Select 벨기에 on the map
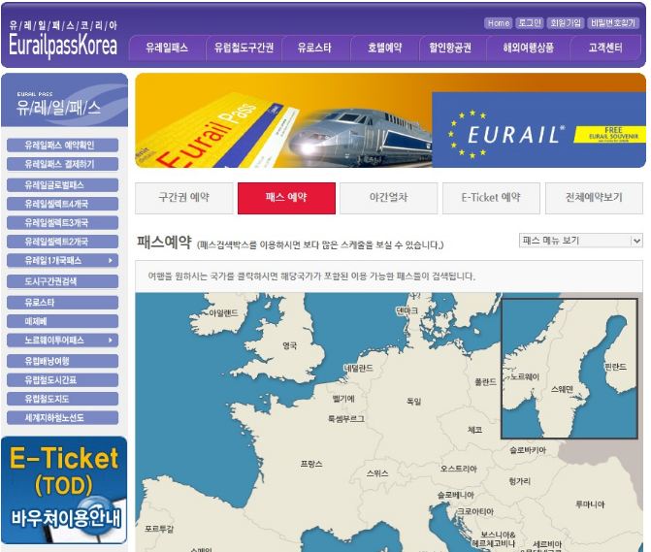The width and height of the screenshot is (651, 552). click(x=343, y=399)
